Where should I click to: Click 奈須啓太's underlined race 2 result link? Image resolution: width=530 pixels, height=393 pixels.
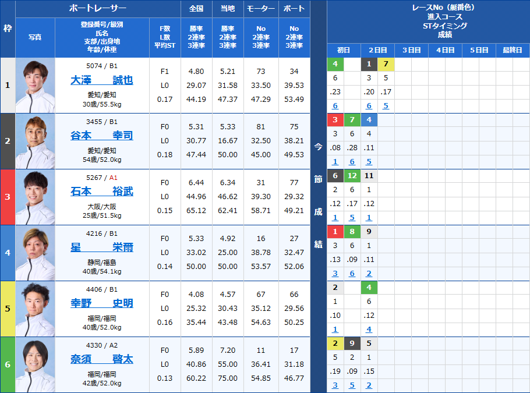(x=369, y=385)
